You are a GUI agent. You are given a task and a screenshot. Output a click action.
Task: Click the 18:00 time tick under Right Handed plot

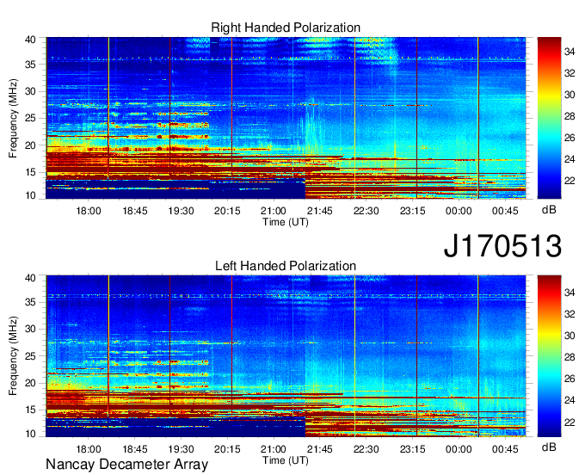coord(89,211)
